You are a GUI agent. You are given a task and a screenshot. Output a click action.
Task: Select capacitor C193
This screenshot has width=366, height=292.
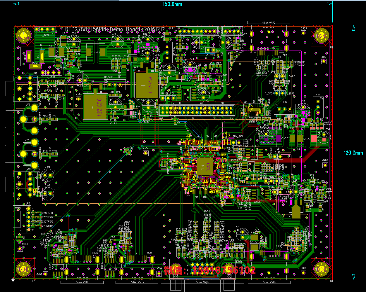(47, 175)
